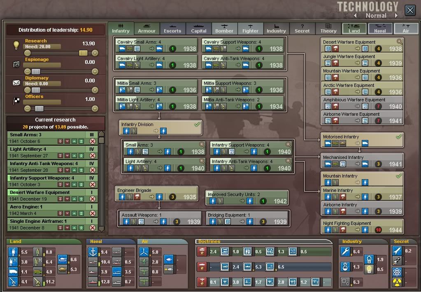Select Mechanised Infantry technology

[362, 161]
